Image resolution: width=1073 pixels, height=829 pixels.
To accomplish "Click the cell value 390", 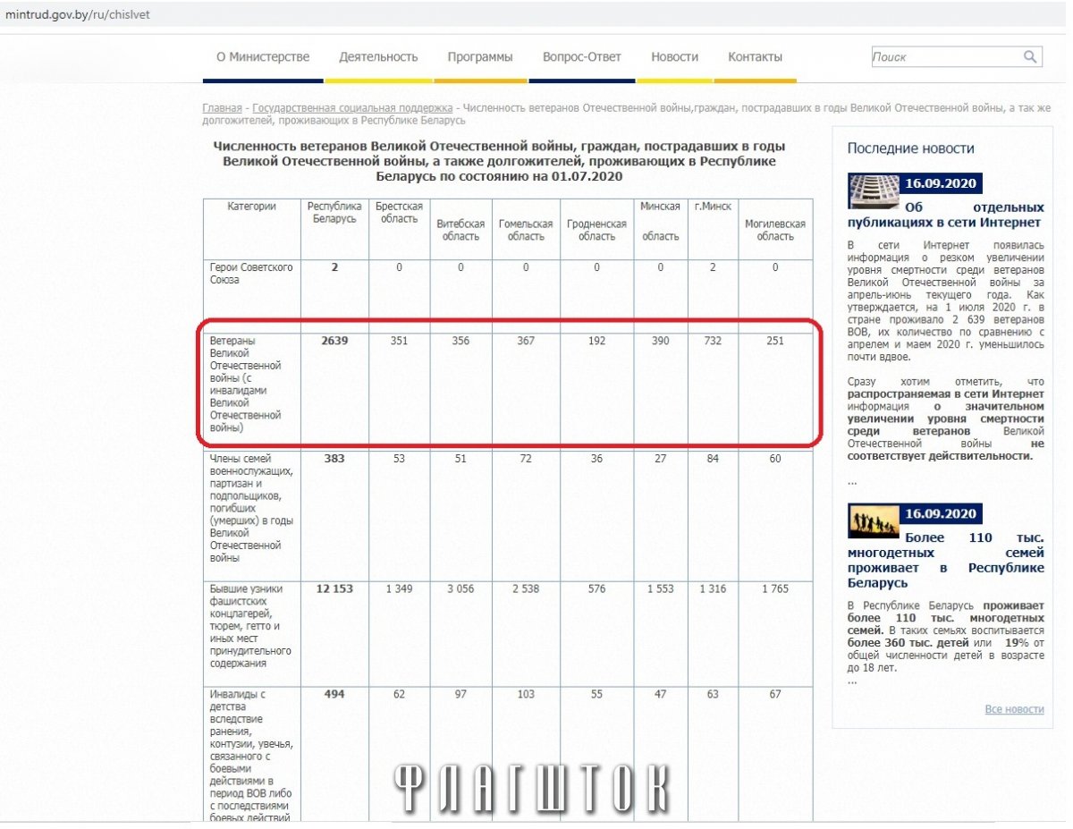I will (661, 341).
